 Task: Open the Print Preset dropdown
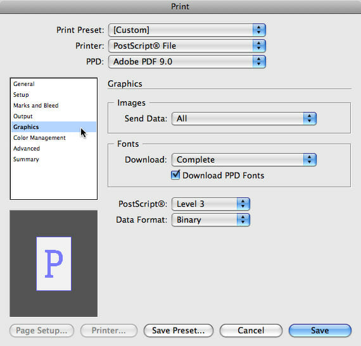pyautogui.click(x=187, y=30)
